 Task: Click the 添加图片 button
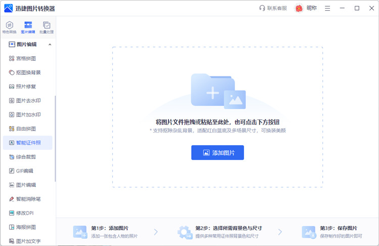point(217,152)
